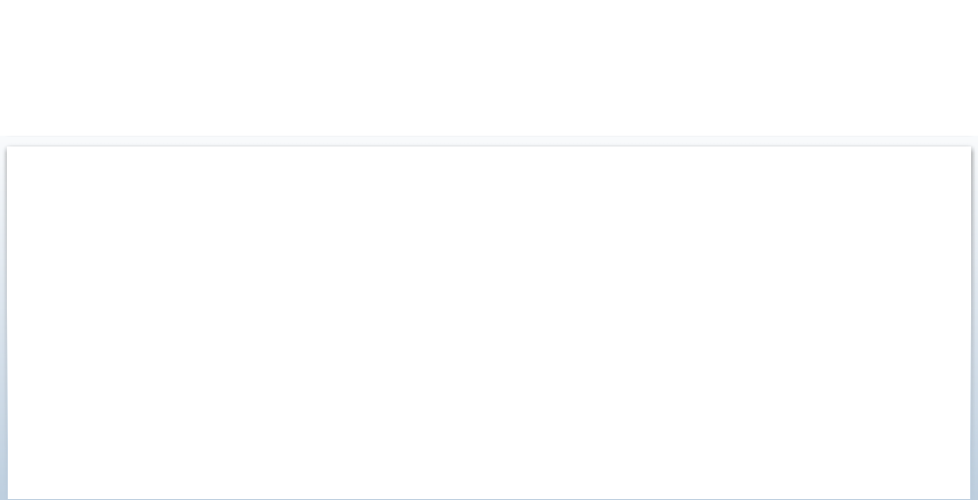Viewport: 978px width, 500px height.
Task: Click the bottom-right corner of the document page
Action: pos(970,497)
